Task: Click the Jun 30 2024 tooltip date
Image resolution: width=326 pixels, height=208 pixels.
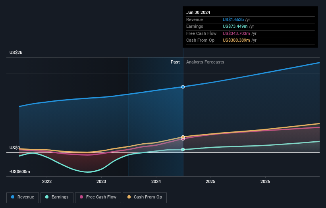Action: pyautogui.click(x=198, y=12)
